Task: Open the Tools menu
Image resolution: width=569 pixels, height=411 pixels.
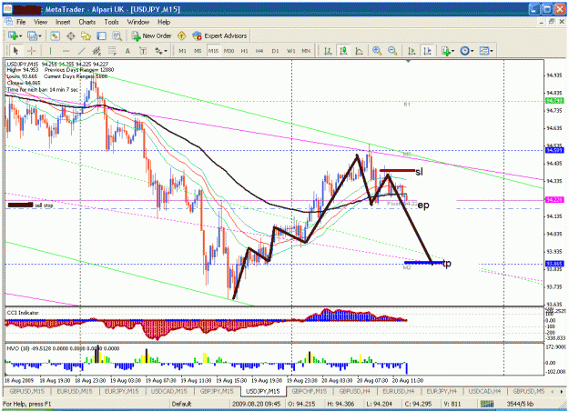Action: click(111, 22)
